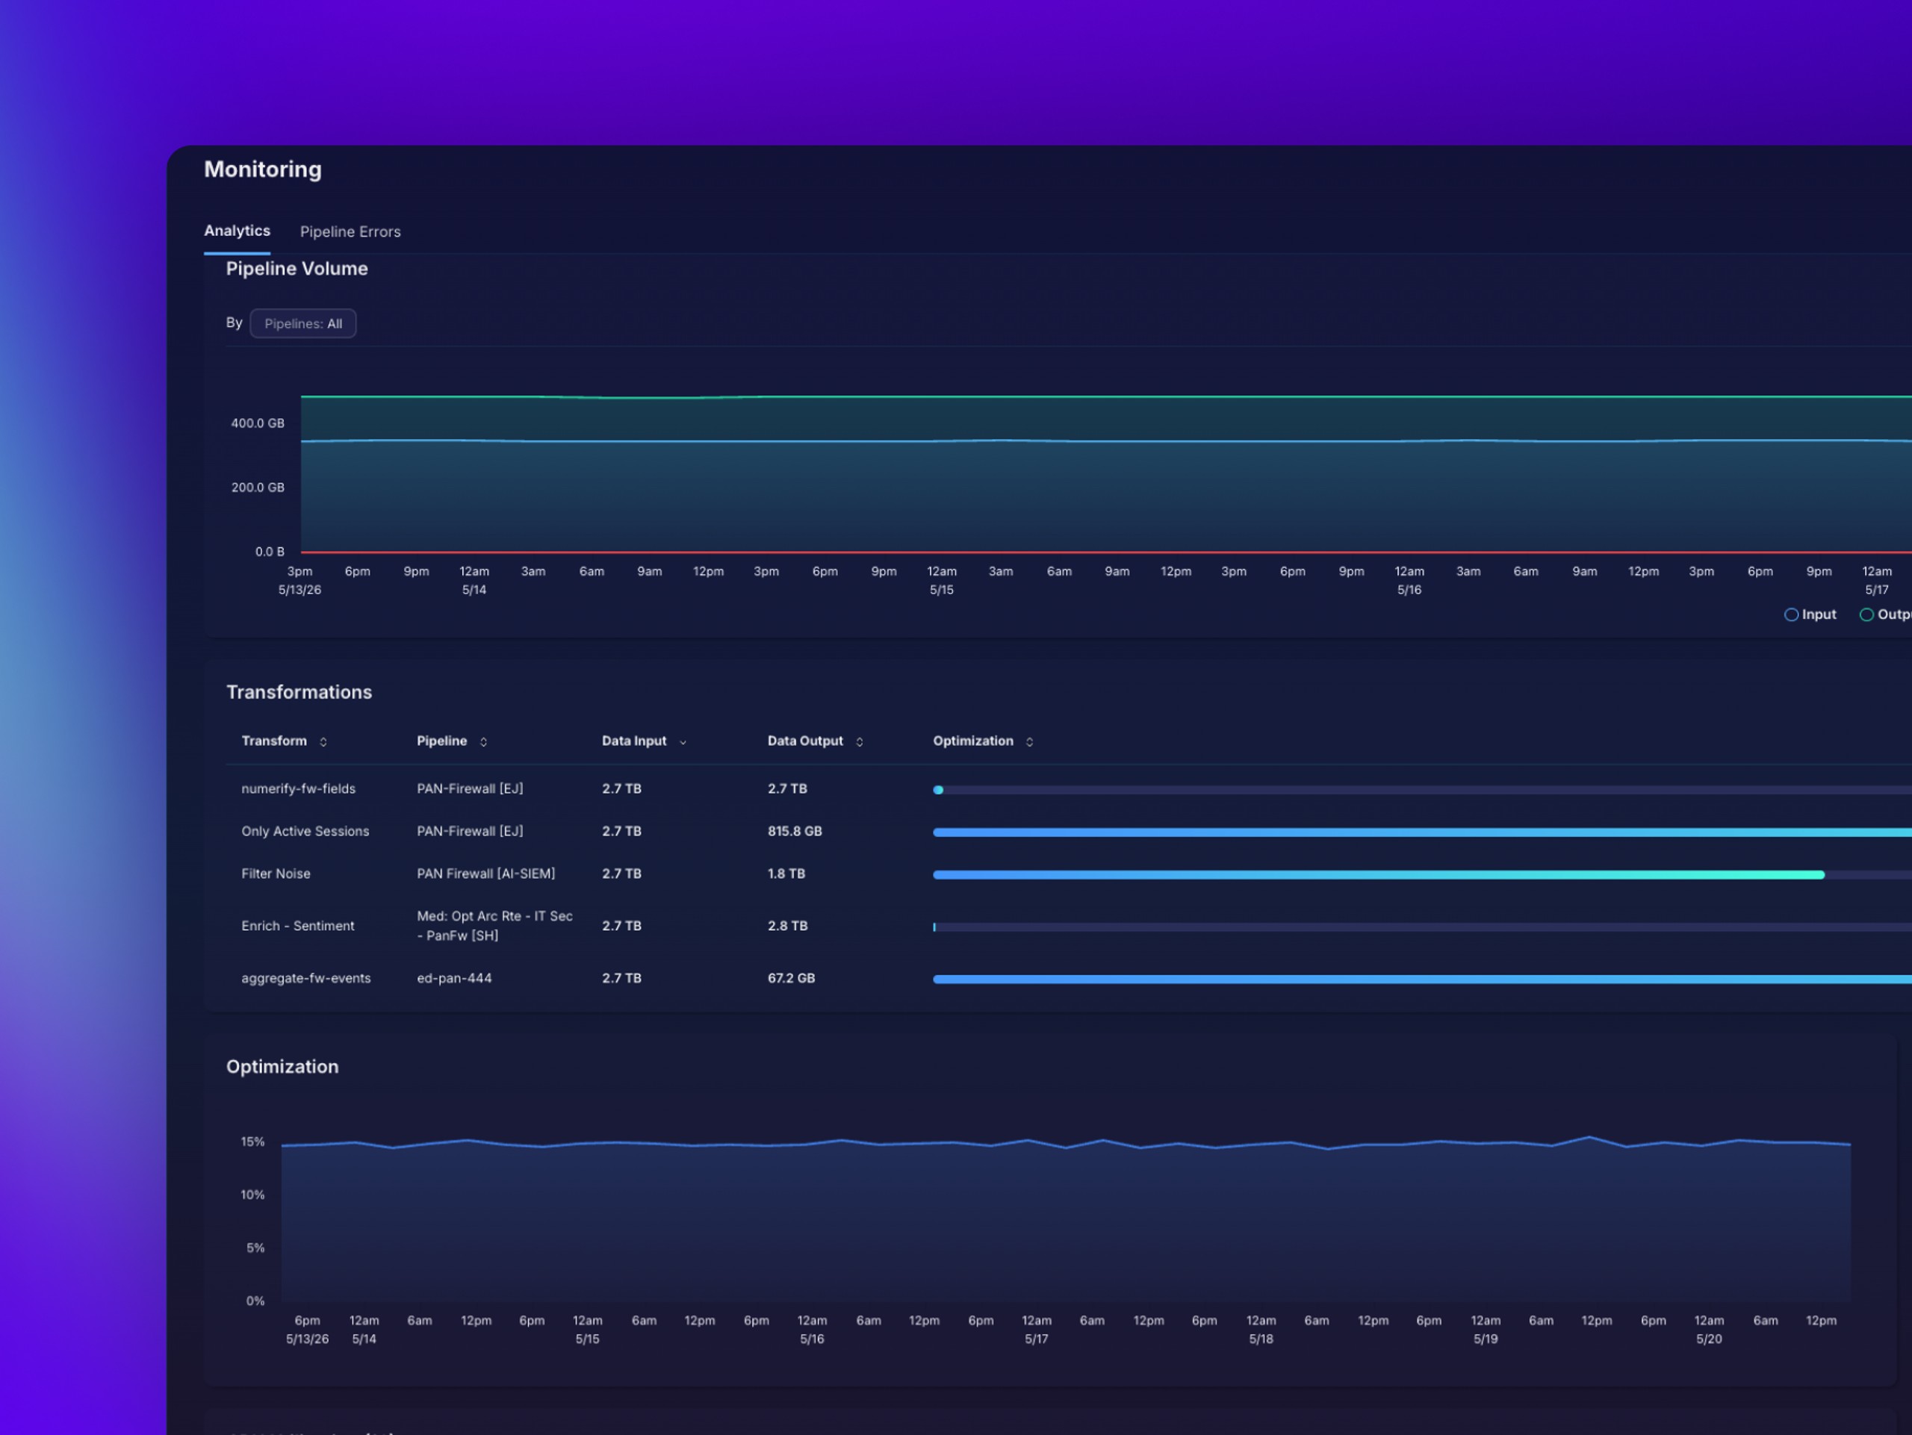Click the 400.0 GB y-axis label
The height and width of the screenshot is (1435, 1912).
(x=258, y=423)
